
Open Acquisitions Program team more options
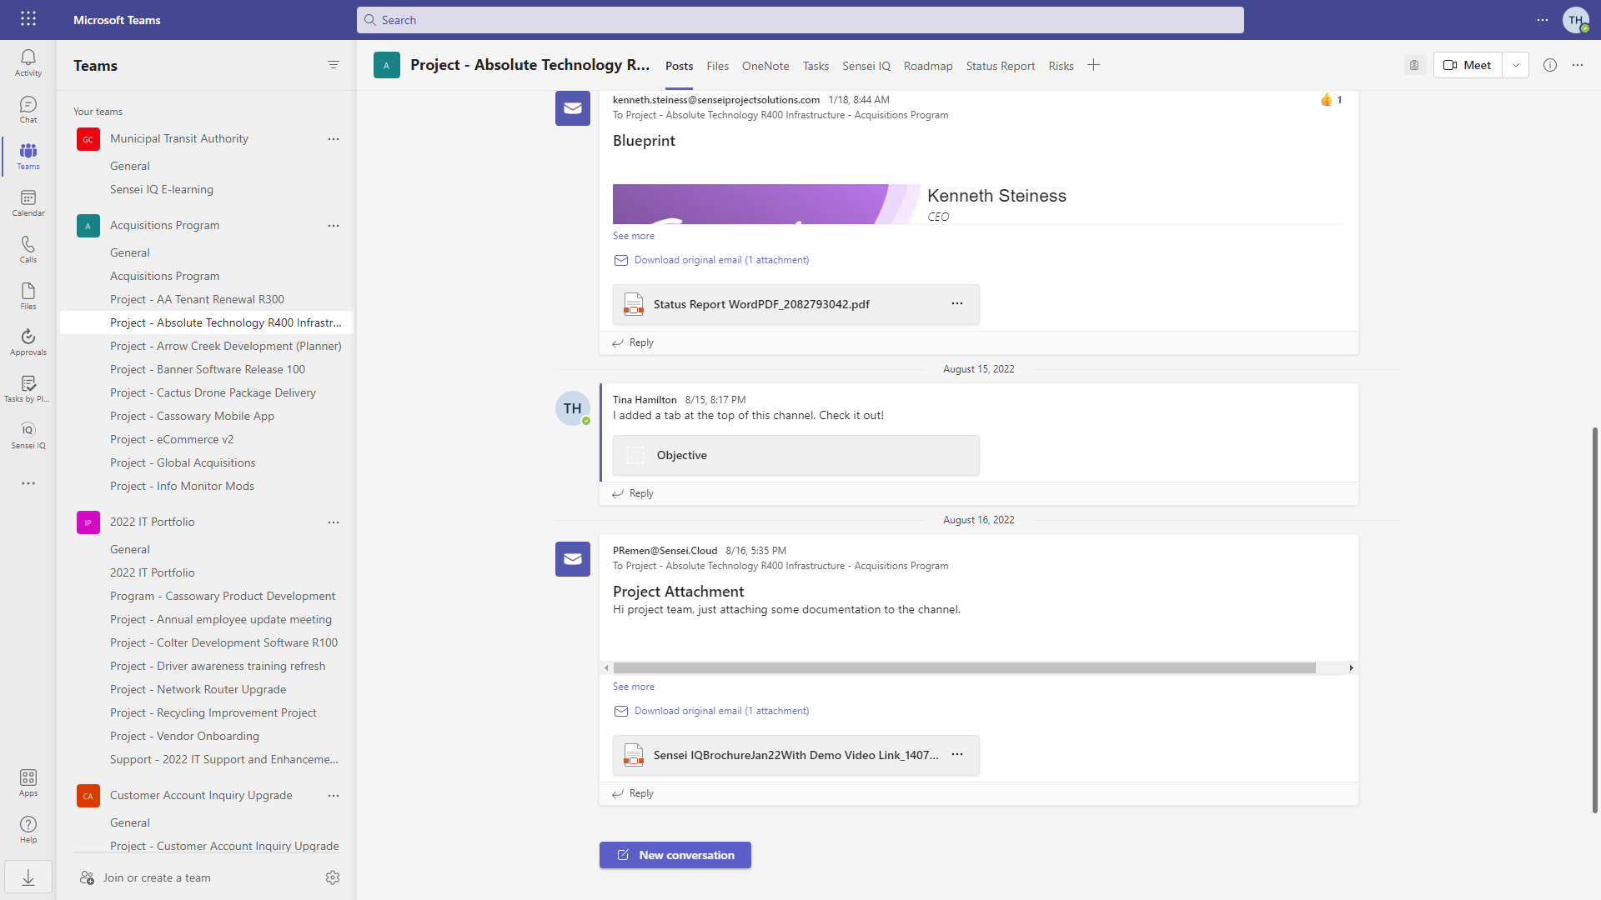[334, 226]
